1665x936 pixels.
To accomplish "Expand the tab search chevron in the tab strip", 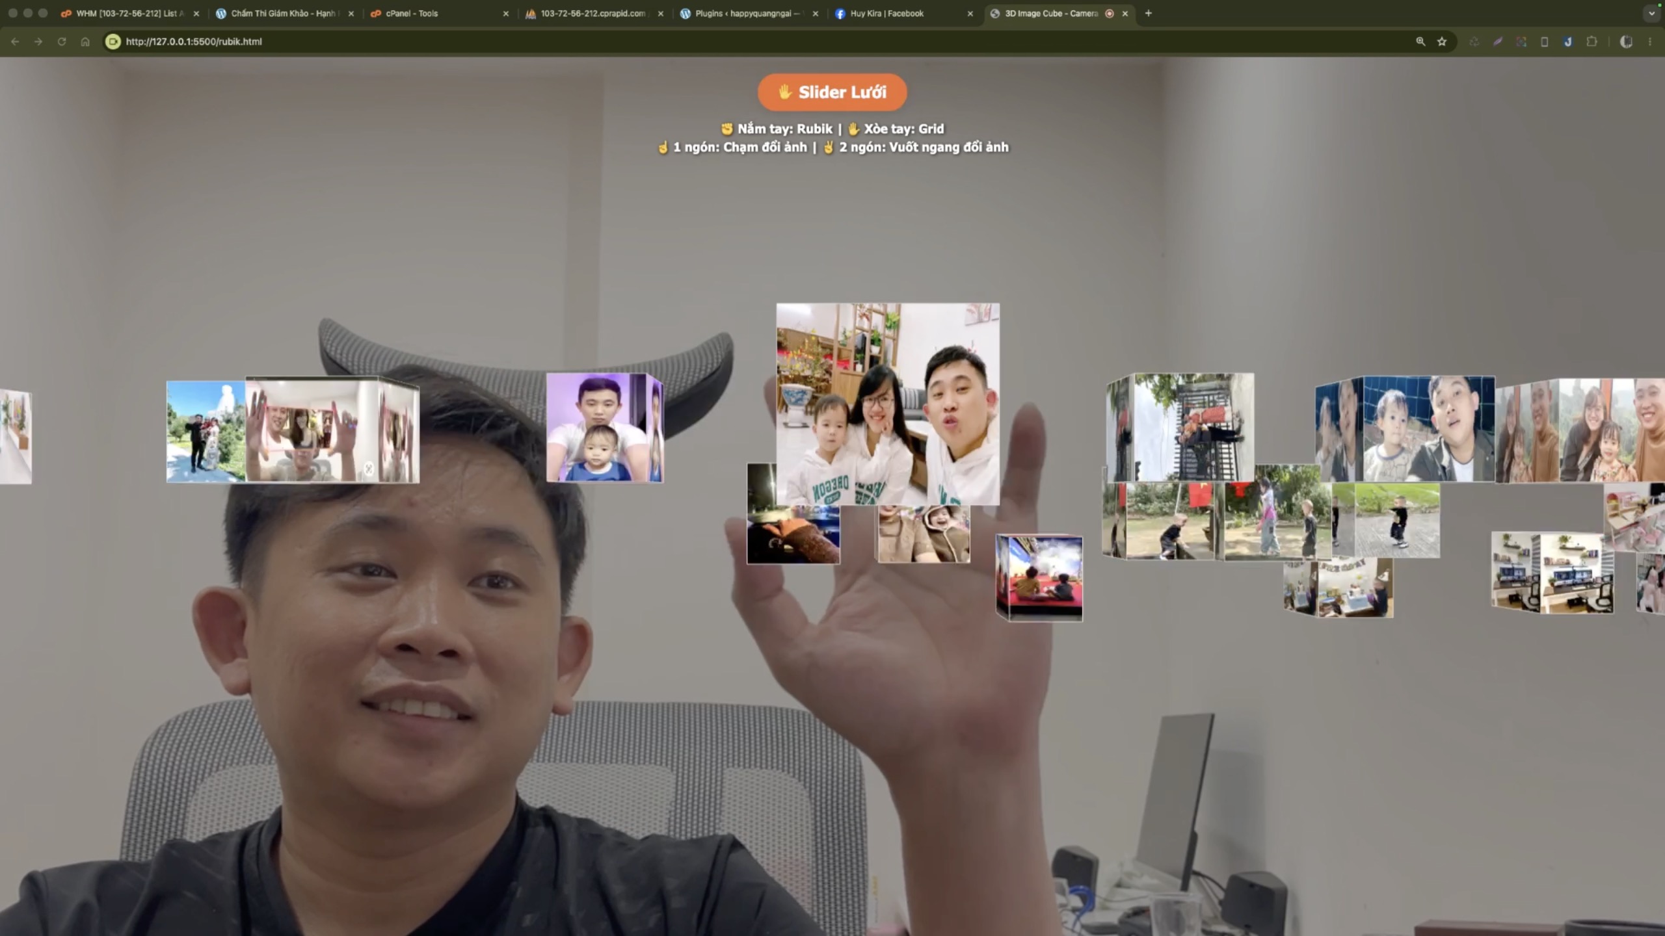I will tap(1651, 13).
